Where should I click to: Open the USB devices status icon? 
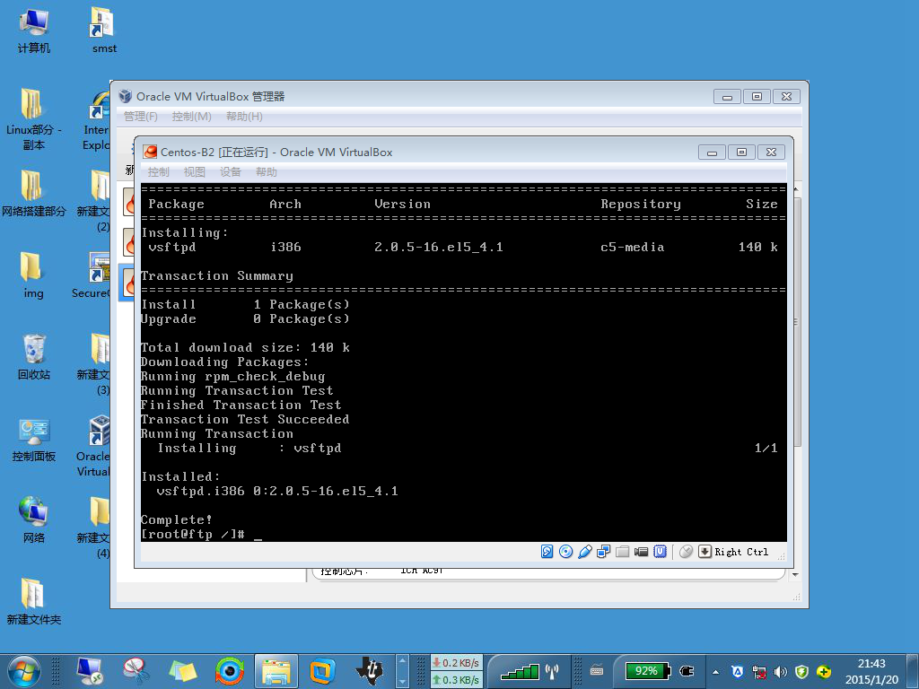tap(584, 552)
